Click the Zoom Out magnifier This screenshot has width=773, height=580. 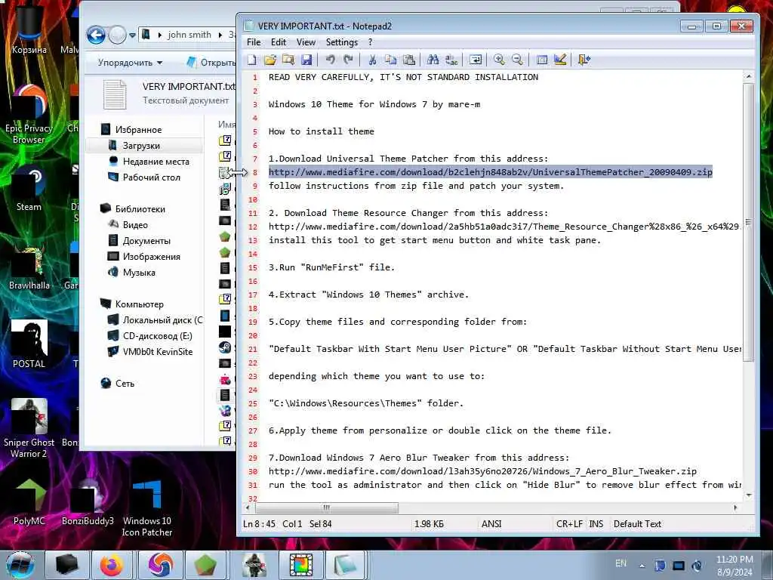pos(517,60)
